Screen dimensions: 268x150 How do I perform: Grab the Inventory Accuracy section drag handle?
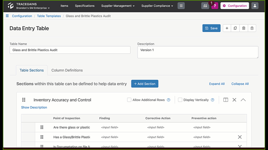(24, 100)
